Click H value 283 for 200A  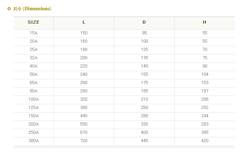pyautogui.click(x=205, y=124)
